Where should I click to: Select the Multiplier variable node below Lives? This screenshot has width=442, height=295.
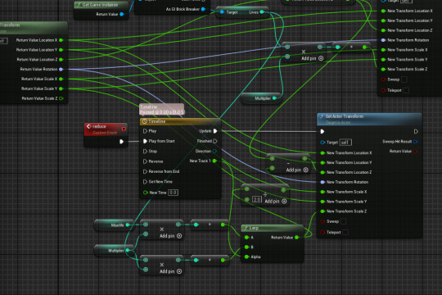point(261,98)
